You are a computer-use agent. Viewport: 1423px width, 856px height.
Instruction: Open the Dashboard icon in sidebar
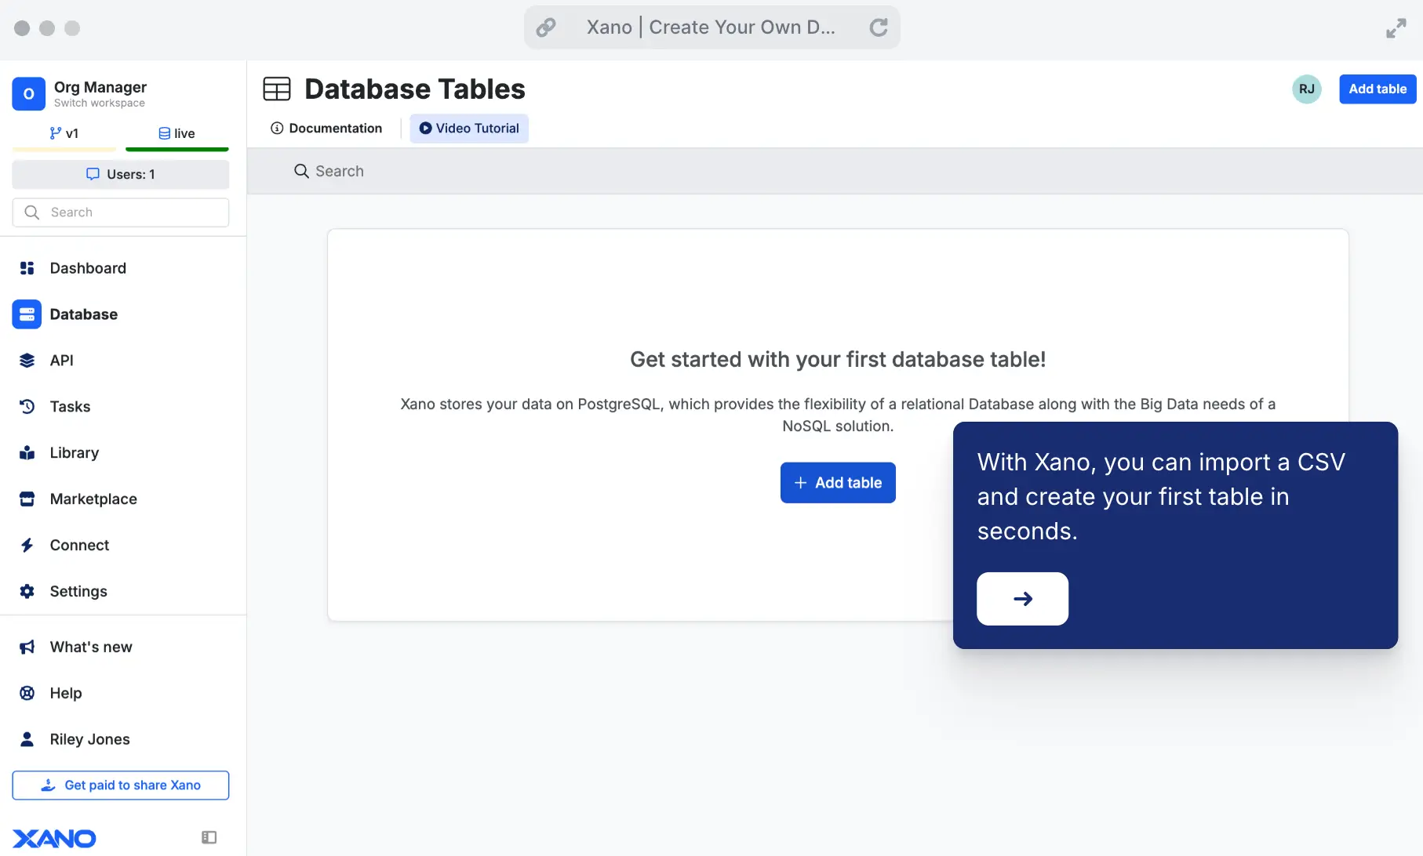coord(27,268)
